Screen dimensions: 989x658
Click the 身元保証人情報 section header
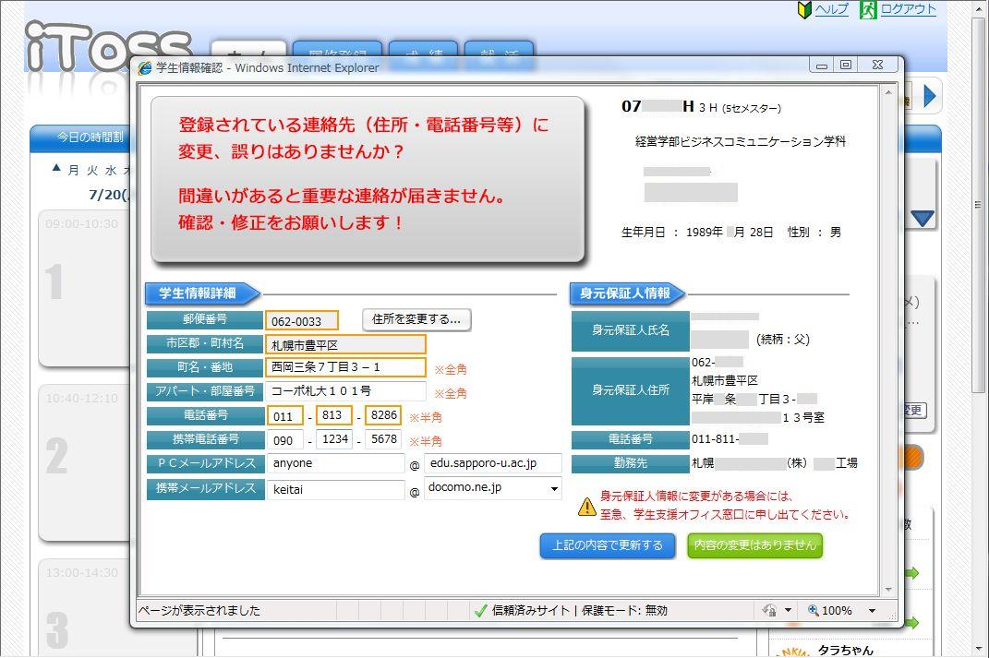coord(627,293)
